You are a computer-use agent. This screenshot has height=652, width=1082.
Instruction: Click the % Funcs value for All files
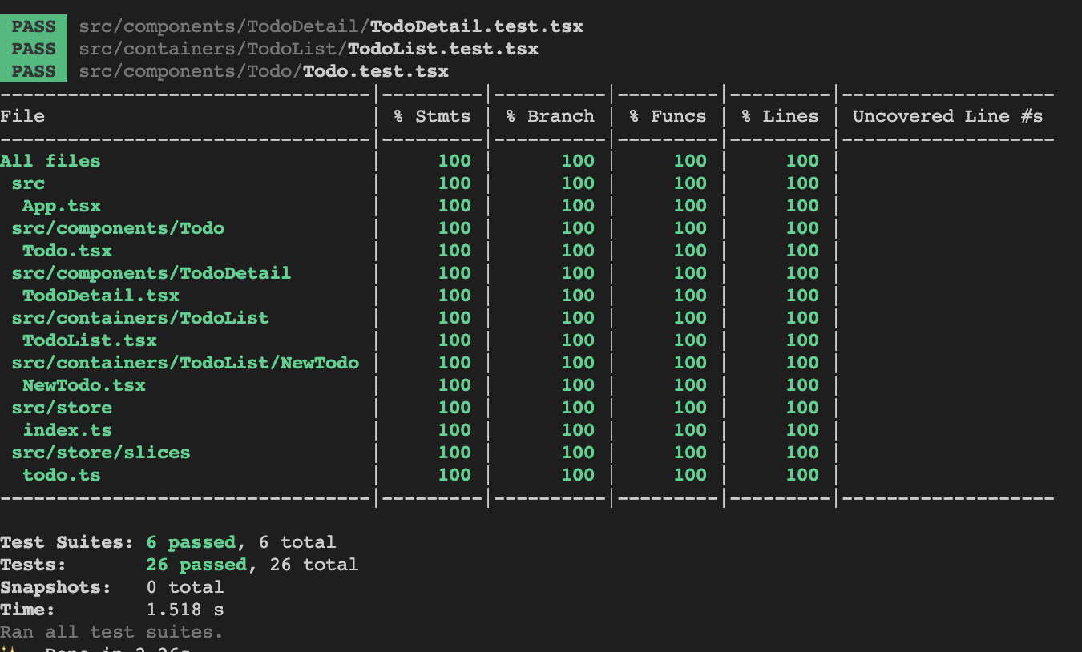690,161
